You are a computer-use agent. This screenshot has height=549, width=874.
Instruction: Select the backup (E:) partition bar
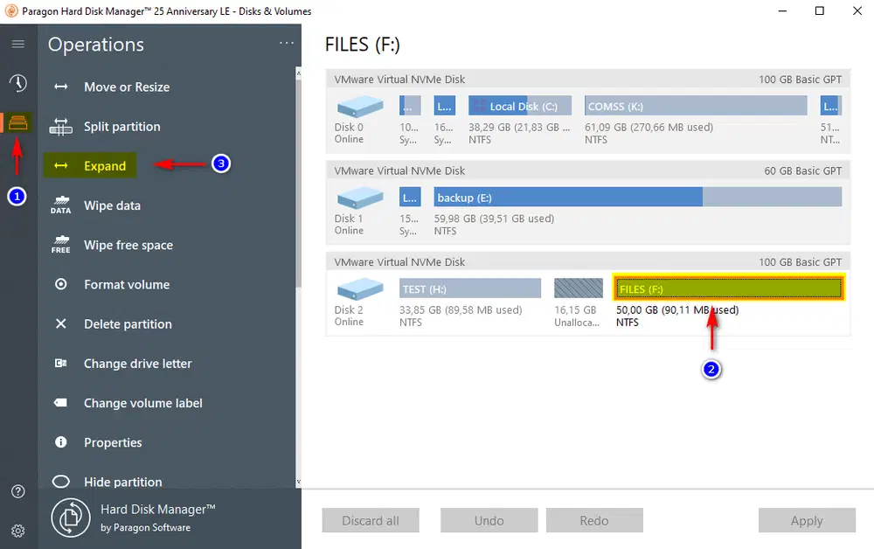point(638,198)
